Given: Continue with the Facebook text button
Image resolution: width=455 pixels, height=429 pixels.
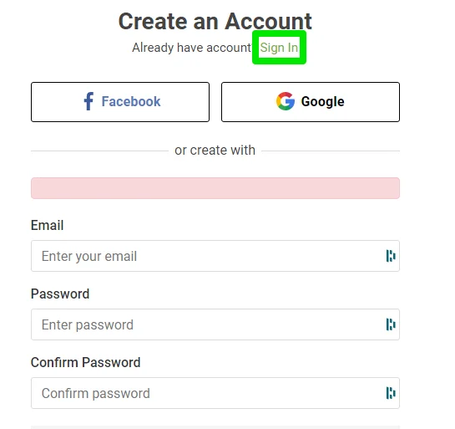Looking at the screenshot, I should coord(131,101).
